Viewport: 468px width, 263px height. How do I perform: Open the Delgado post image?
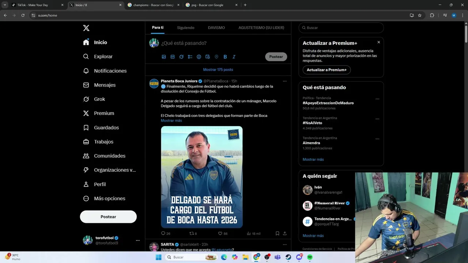pos(202,177)
